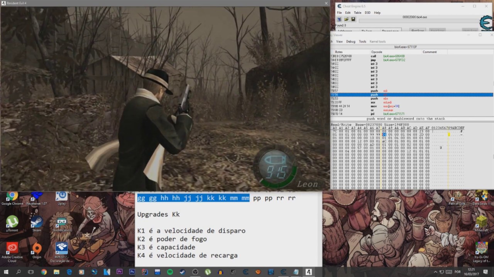Open the Table menu in Cheat Engine
The height and width of the screenshot is (277, 494).
pyautogui.click(x=358, y=13)
